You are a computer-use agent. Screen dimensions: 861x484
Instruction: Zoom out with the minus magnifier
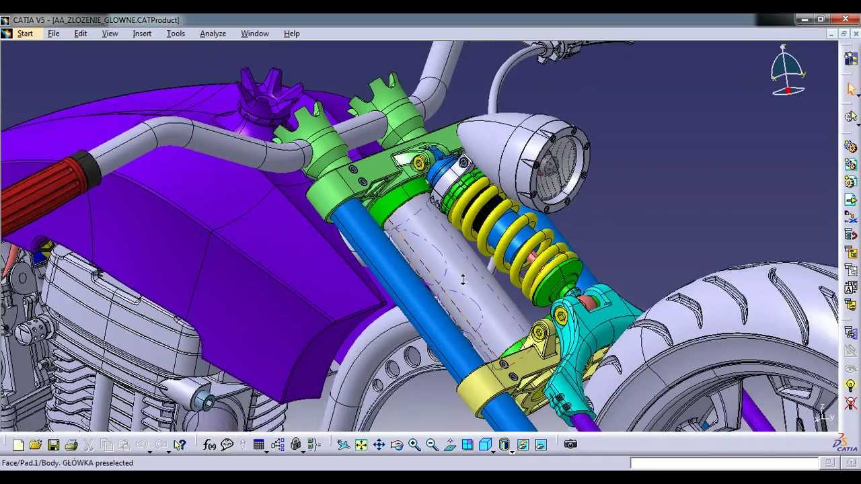[x=432, y=444]
